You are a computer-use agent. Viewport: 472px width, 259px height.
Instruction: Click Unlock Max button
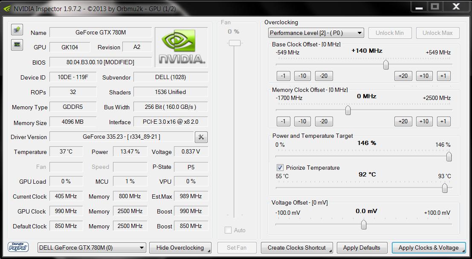pos(438,33)
